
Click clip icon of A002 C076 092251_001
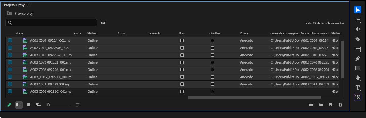tap(25, 62)
